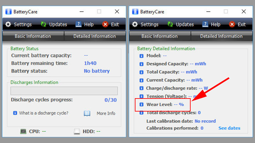This screenshot has width=255, height=143.
Task: Click Help question icon in left window
Action: coord(78,24)
